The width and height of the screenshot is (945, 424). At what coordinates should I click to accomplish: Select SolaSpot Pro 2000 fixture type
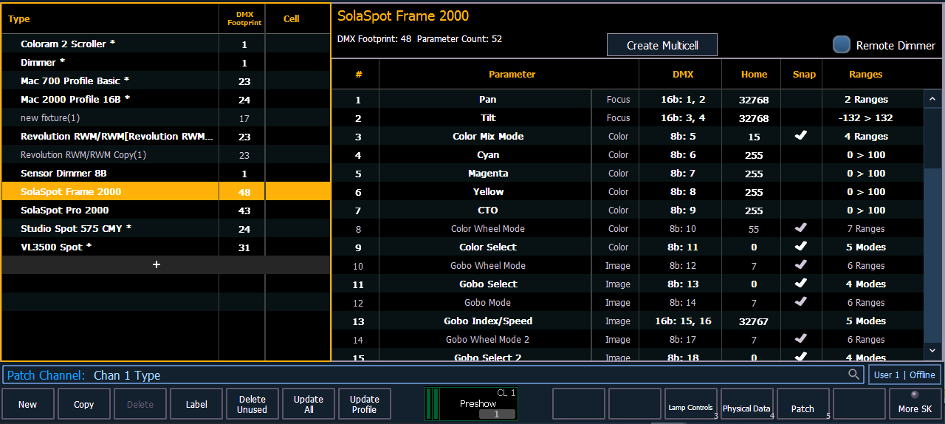[64, 210]
